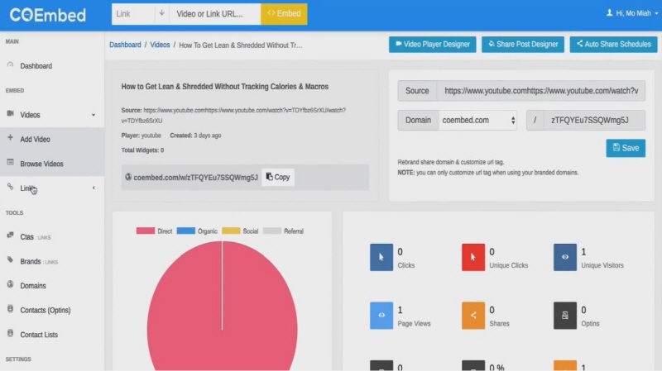The height and width of the screenshot is (371, 662).
Task: Click the COEmbed logo
Action: 48,15
